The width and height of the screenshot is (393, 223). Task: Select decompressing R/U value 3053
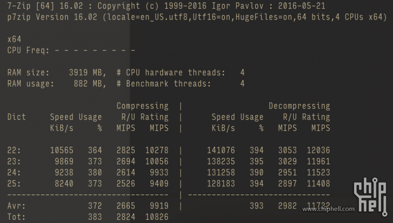288,150
